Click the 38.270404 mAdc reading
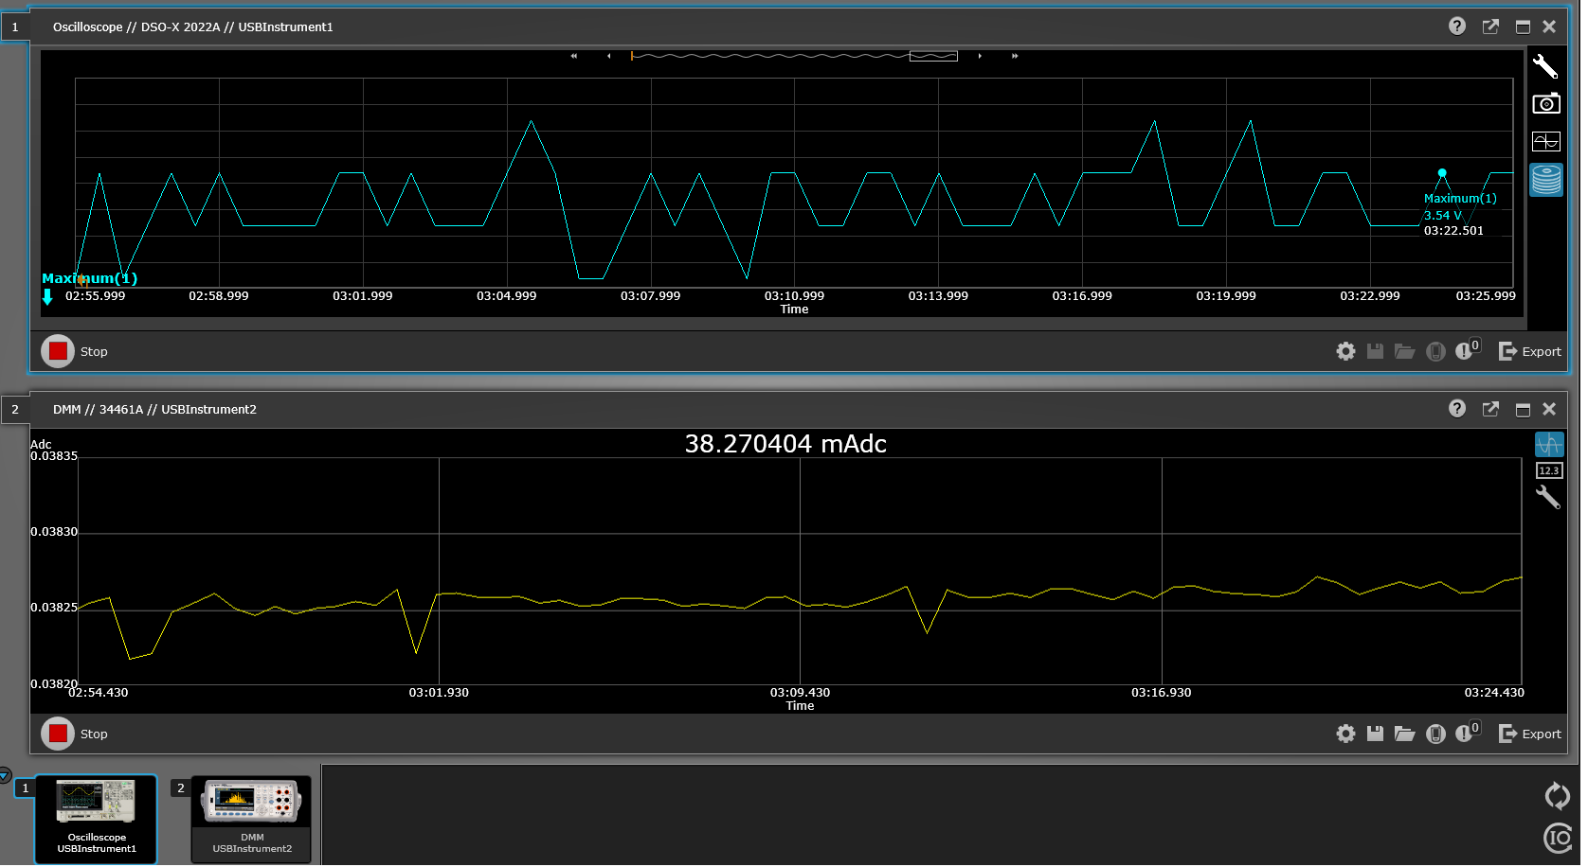1588x867 pixels. click(785, 444)
